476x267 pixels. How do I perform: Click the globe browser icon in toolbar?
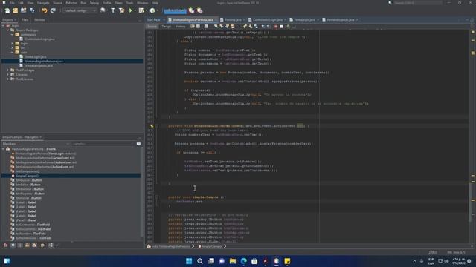[x=103, y=10]
